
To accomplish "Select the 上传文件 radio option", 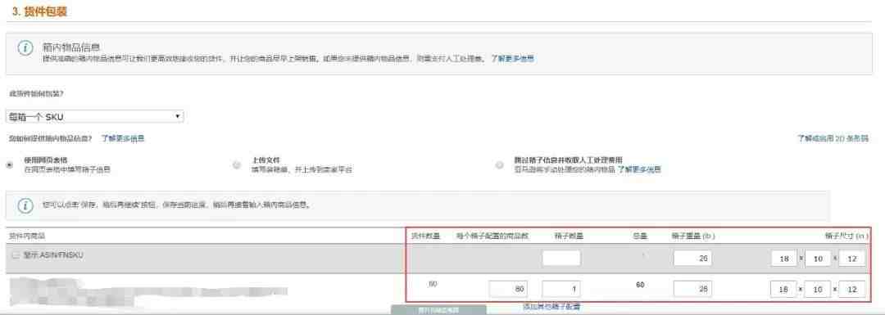I will 237,165.
